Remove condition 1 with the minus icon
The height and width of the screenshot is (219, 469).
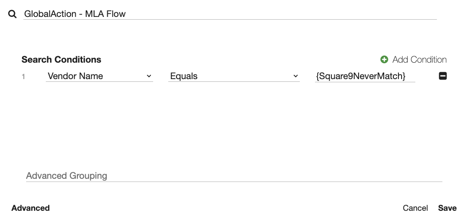coord(443,76)
